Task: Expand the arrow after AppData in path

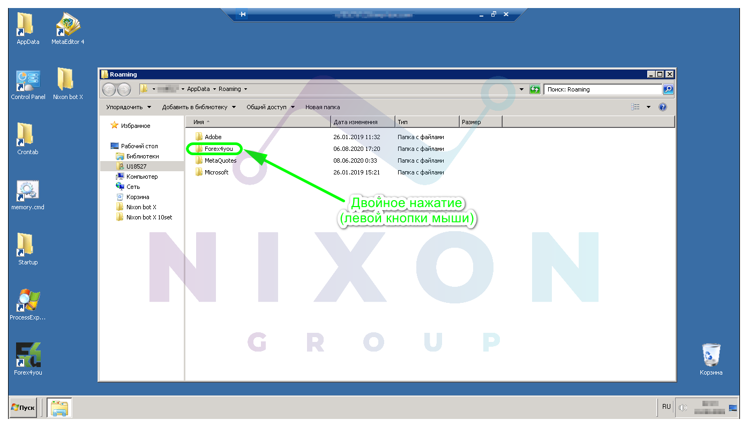Action: click(214, 89)
